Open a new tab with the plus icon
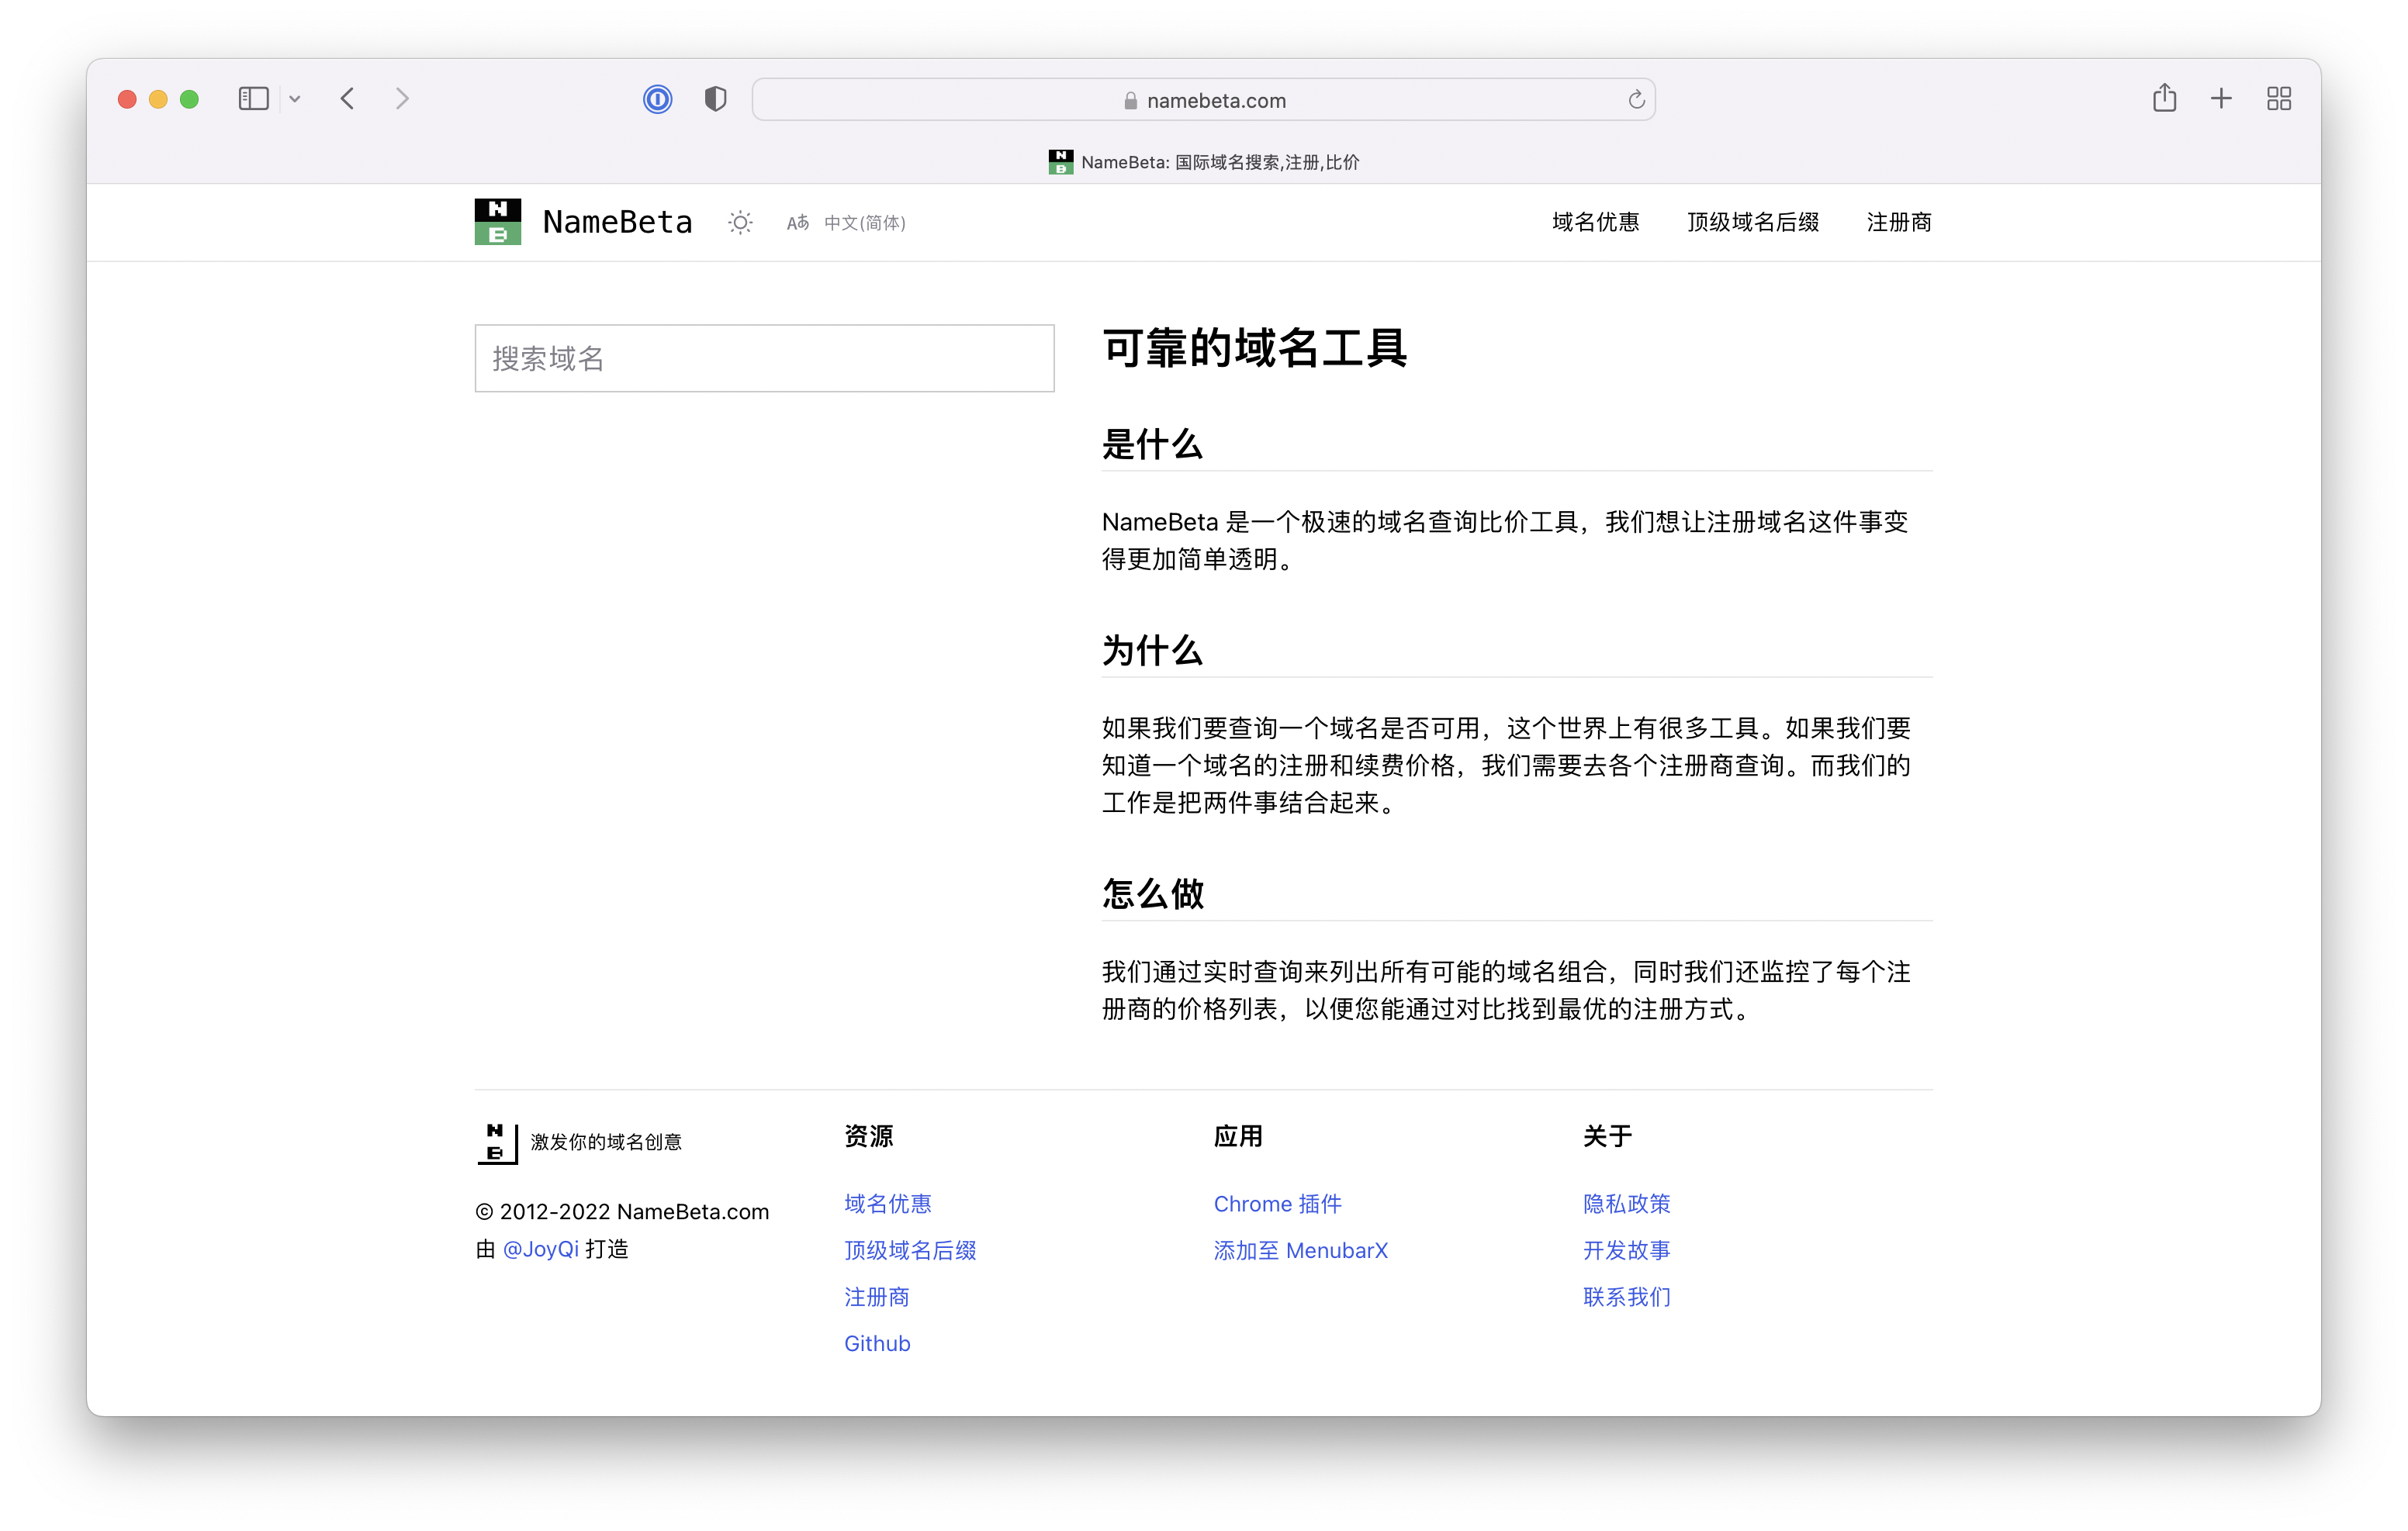Screen dimensions: 2408x1531 pos(2221,98)
